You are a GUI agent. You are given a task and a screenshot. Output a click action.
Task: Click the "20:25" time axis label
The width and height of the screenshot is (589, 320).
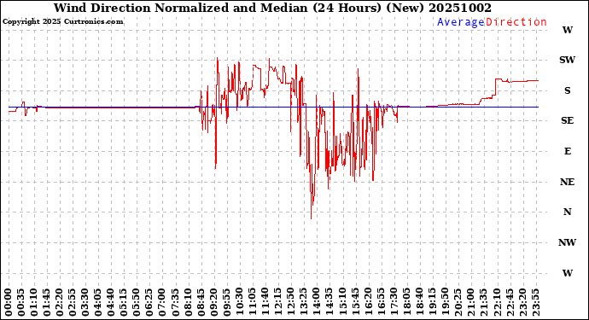457,302
